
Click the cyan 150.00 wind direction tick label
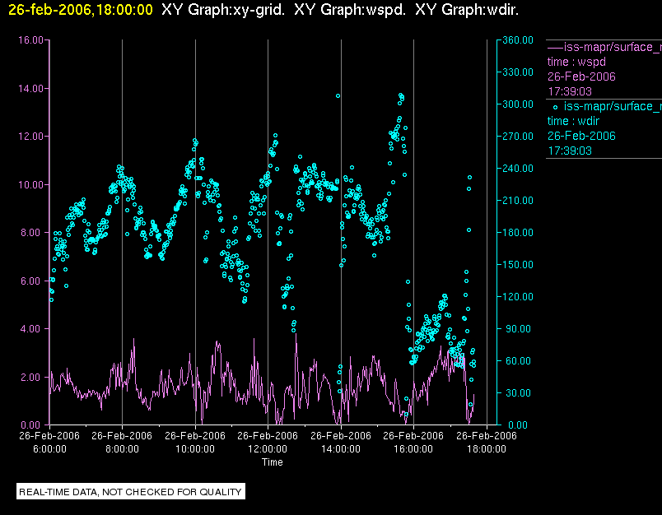[518, 264]
